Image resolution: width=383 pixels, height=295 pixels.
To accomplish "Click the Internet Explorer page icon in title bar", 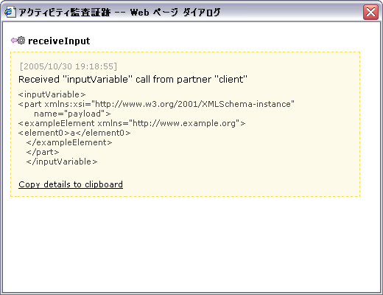I will 10,12.
